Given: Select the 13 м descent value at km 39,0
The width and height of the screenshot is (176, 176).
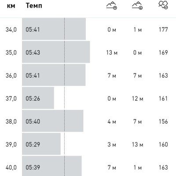Looking at the screenshot, I should click(x=137, y=144).
